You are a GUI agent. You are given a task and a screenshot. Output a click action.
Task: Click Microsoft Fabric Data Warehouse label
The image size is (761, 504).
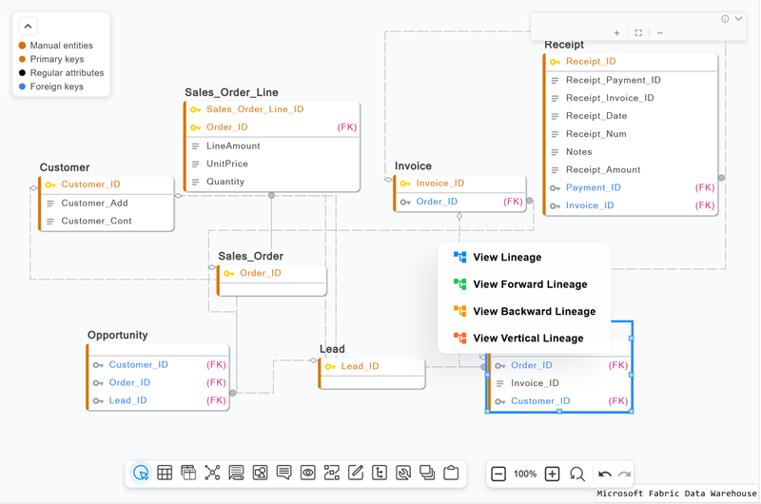pos(676,494)
